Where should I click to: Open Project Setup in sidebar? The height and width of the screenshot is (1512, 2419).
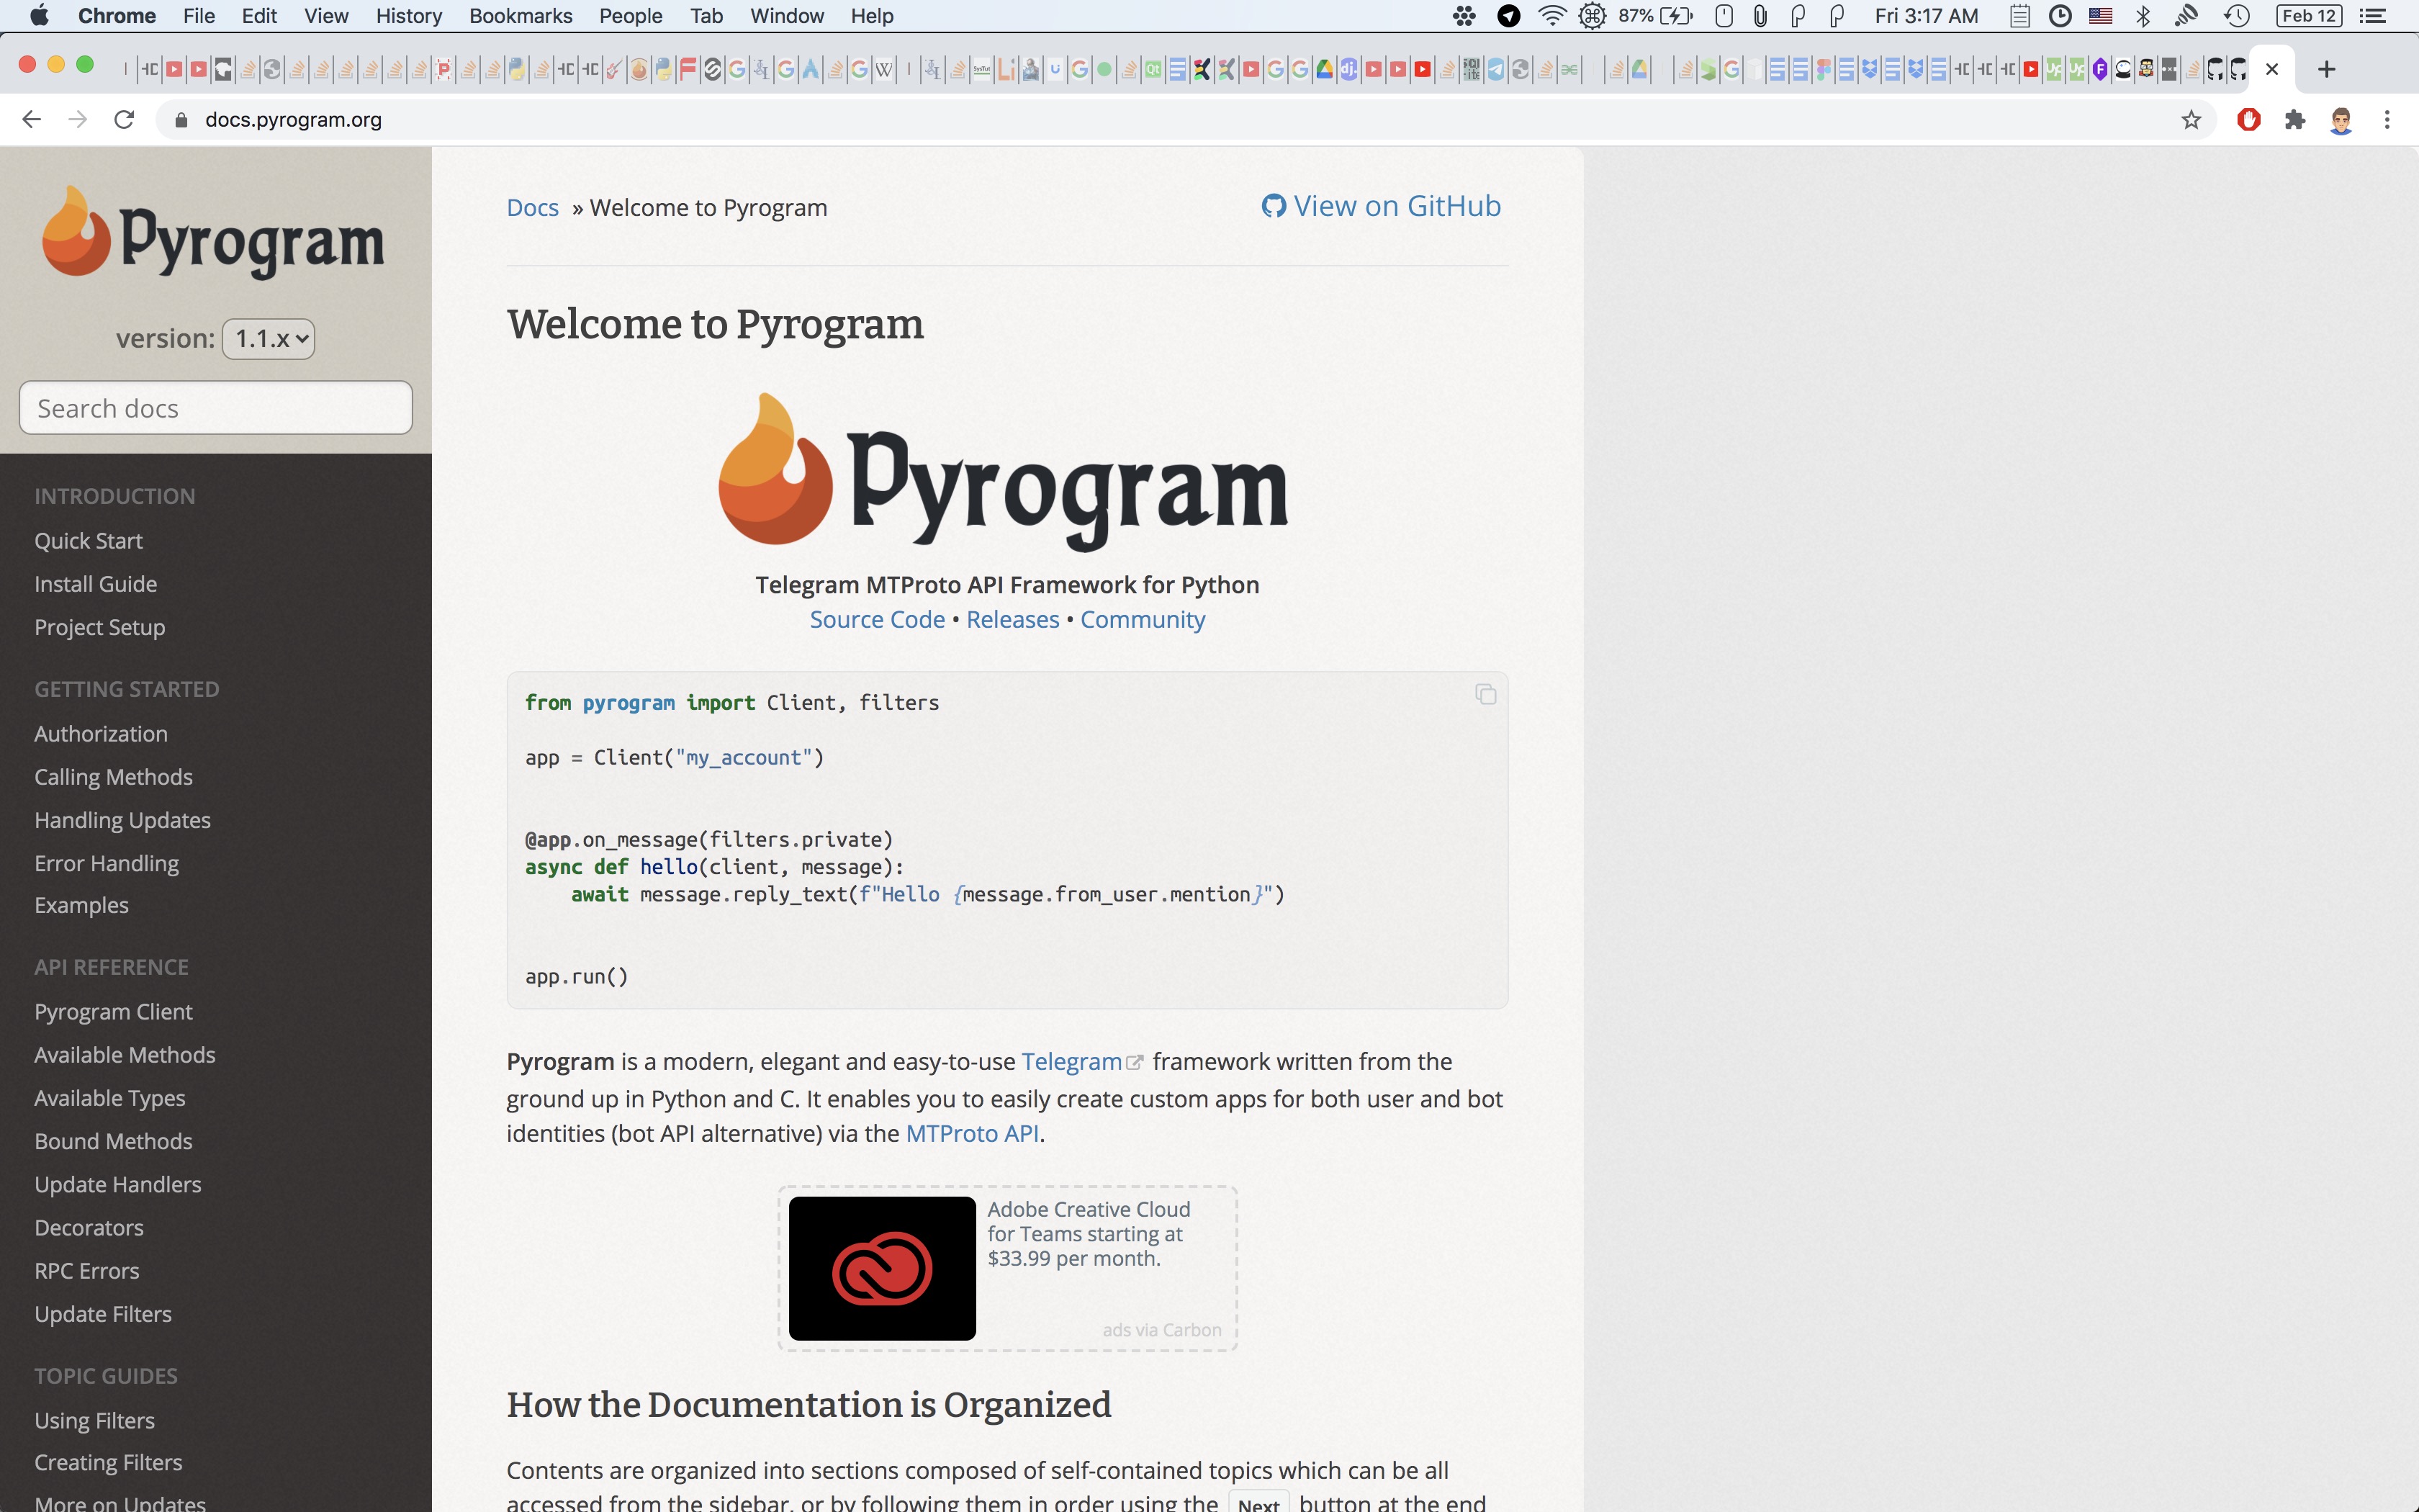(99, 627)
